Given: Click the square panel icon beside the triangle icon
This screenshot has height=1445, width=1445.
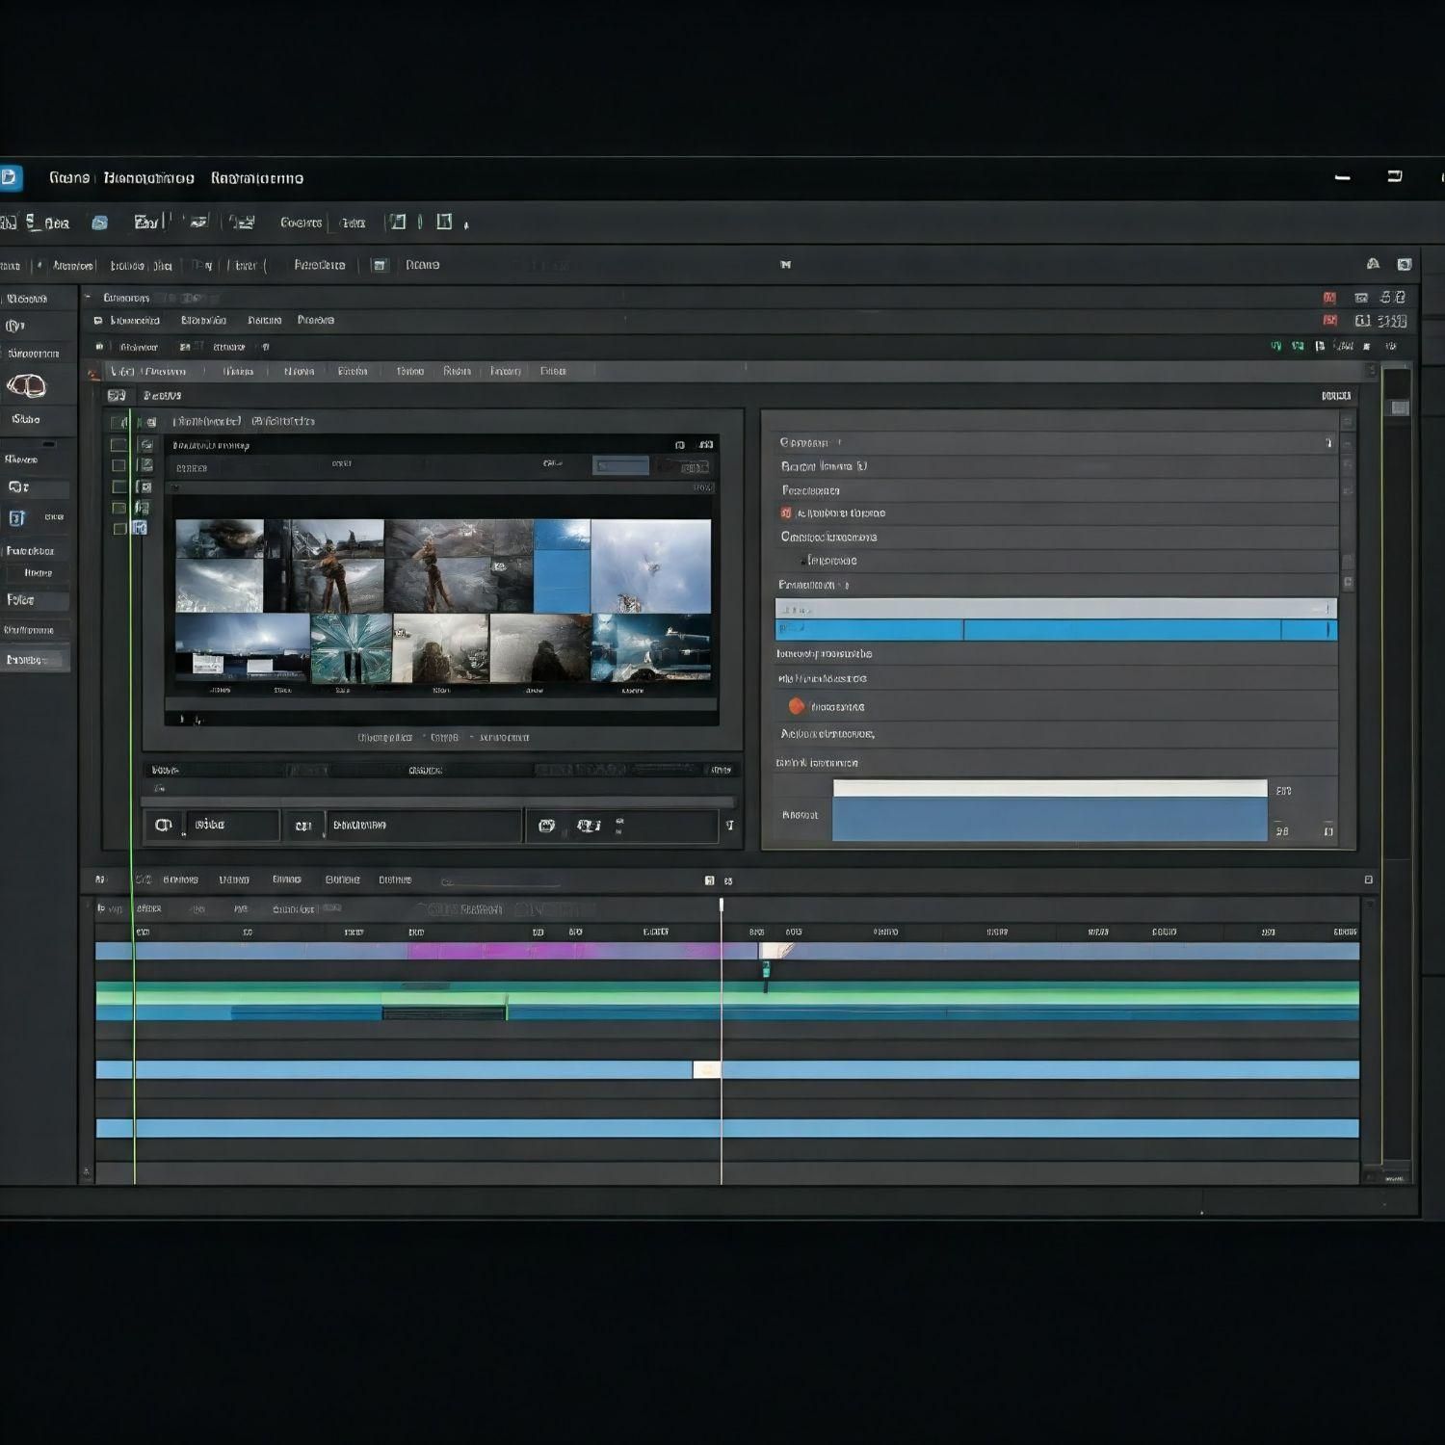Looking at the screenshot, I should click(1405, 264).
